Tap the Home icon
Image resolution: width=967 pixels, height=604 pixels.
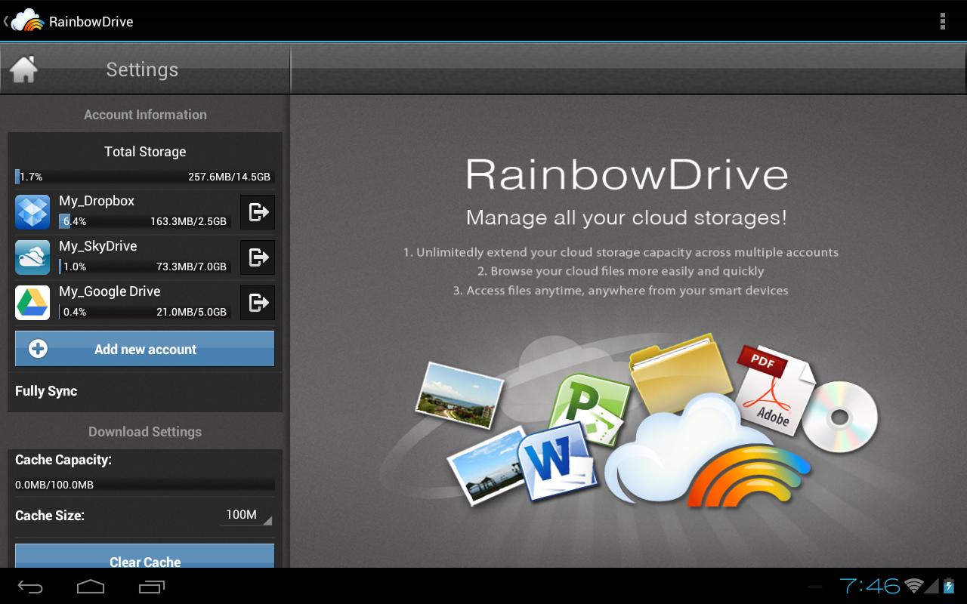(23, 69)
